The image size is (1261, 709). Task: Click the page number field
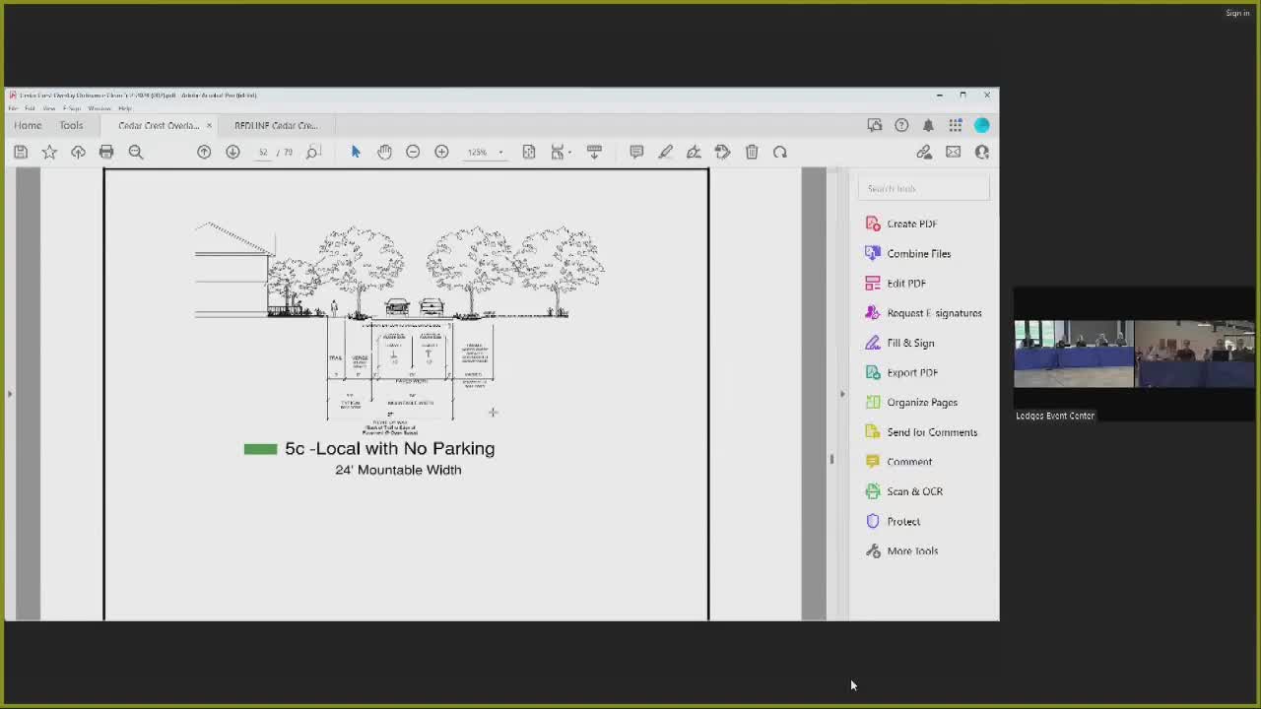pos(263,153)
